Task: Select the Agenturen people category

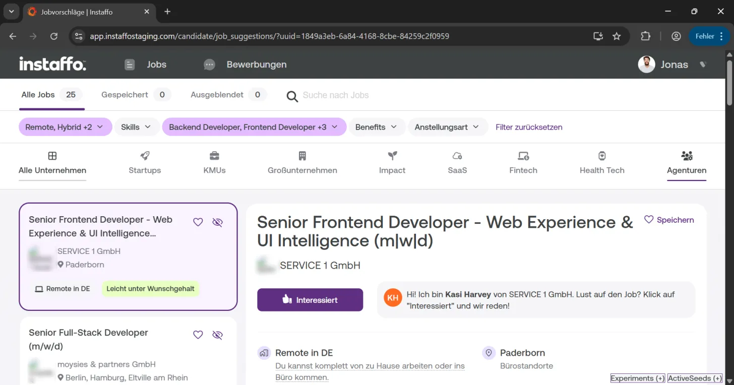Action: tap(687, 163)
